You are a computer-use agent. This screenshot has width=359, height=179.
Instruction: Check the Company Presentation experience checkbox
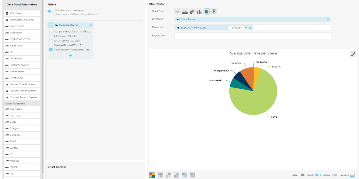(51, 31)
